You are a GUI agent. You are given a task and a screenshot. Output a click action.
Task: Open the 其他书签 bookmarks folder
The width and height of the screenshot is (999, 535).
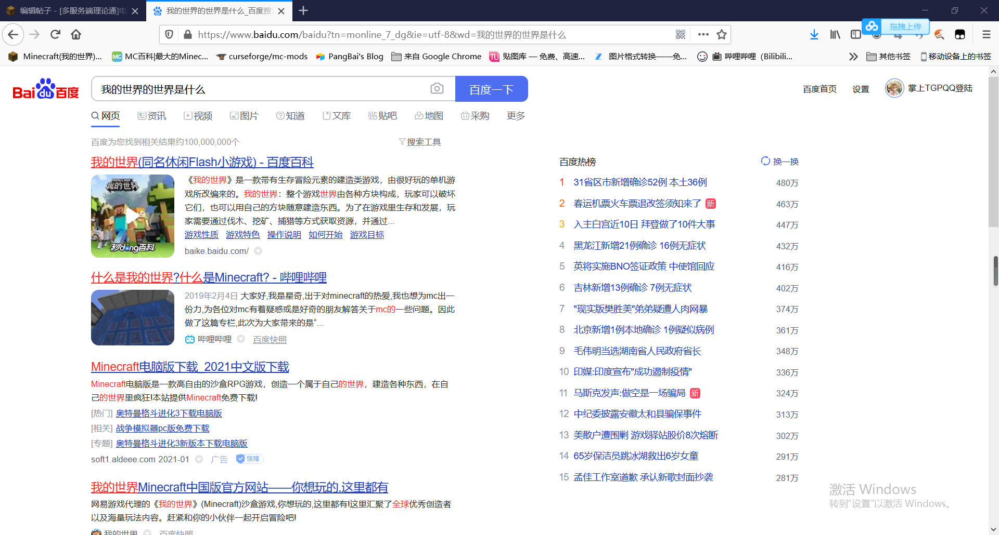pyautogui.click(x=889, y=57)
